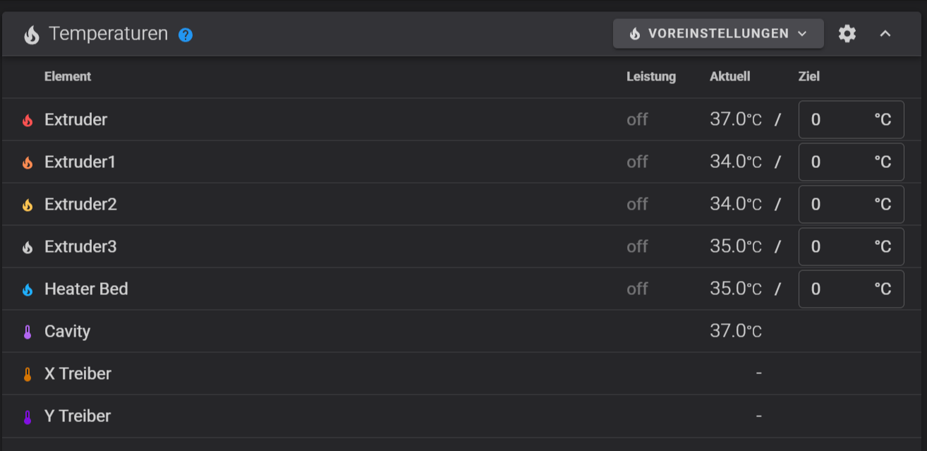Click the Extruder element name
The height and width of the screenshot is (451, 927).
tap(75, 119)
